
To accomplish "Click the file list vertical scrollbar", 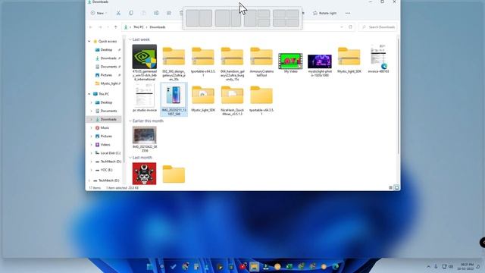I will [x=399, y=96].
